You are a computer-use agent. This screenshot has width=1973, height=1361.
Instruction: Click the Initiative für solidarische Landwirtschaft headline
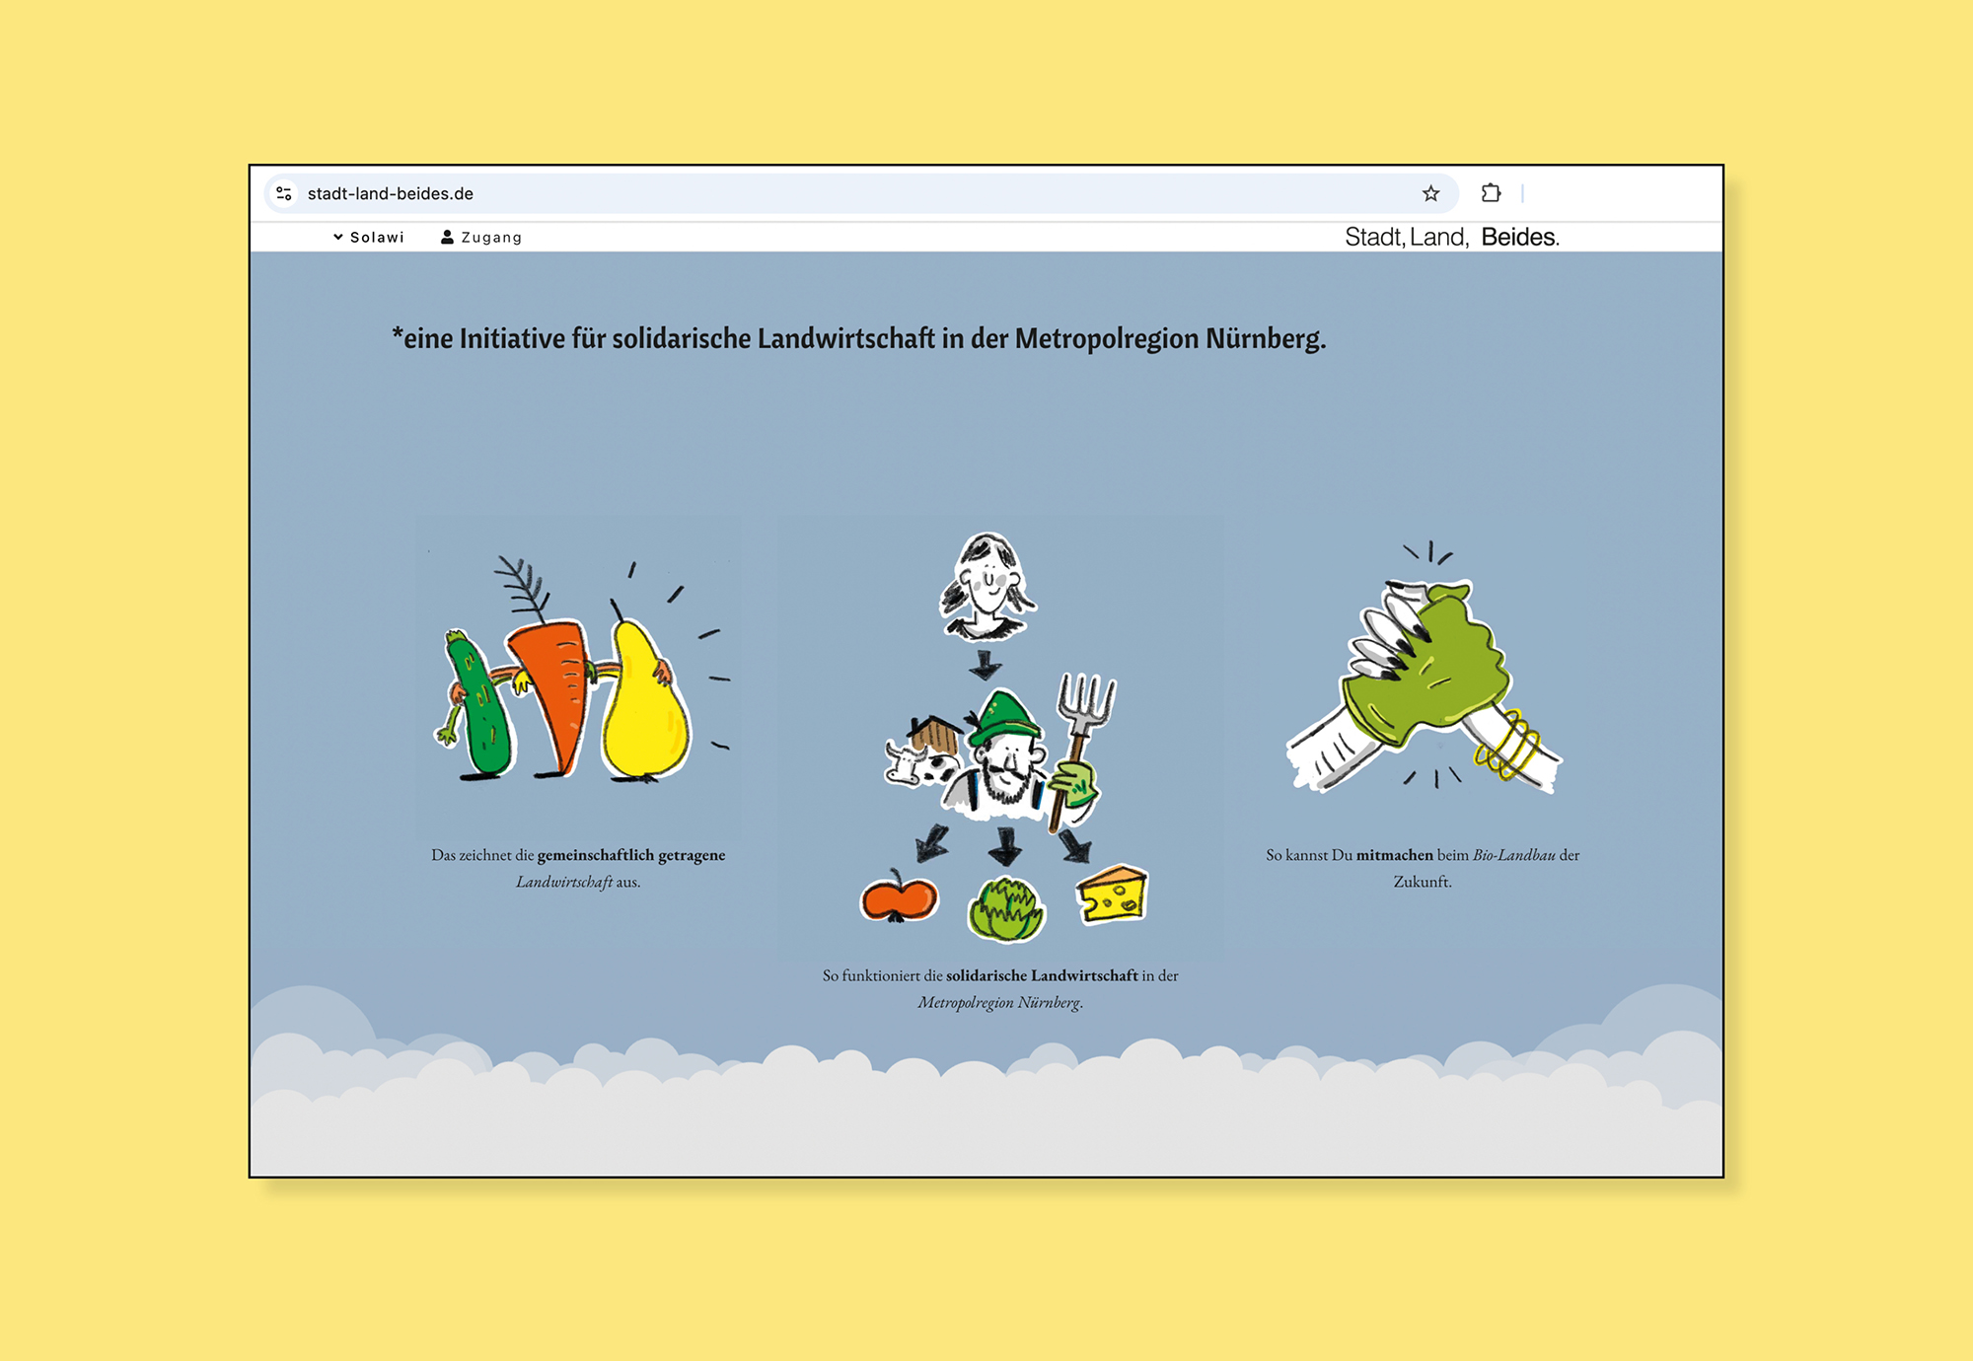click(858, 338)
